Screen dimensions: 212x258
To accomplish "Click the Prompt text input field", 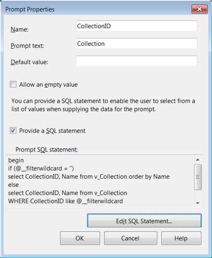I will click(x=136, y=43).
